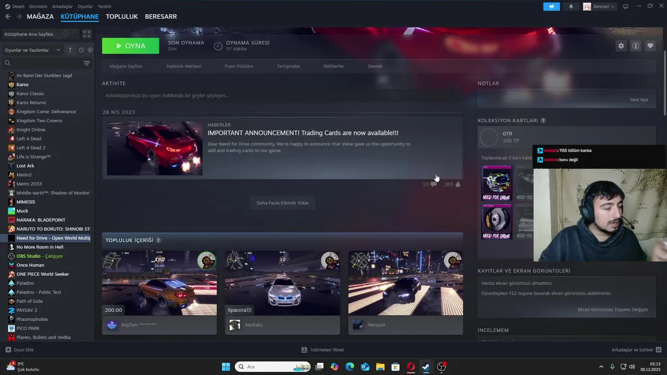
Task: Click the thumbs up icon on announcement
Action: tap(458, 184)
